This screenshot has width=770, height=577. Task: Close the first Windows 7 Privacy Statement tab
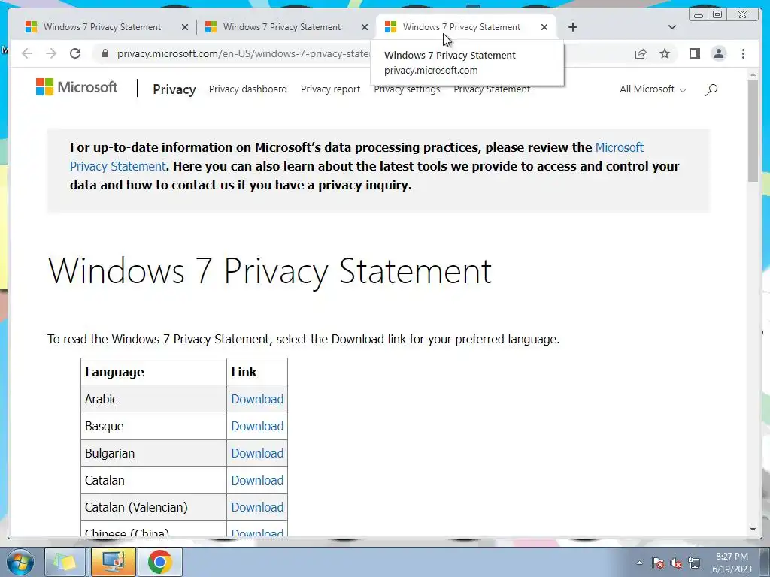click(x=185, y=27)
